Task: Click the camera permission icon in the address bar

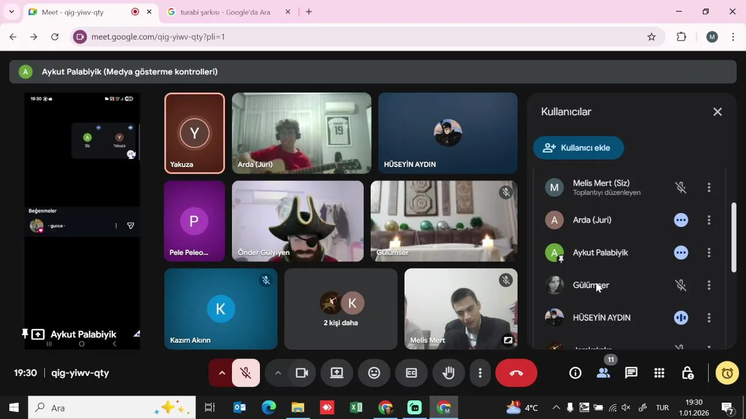Action: coord(80,37)
